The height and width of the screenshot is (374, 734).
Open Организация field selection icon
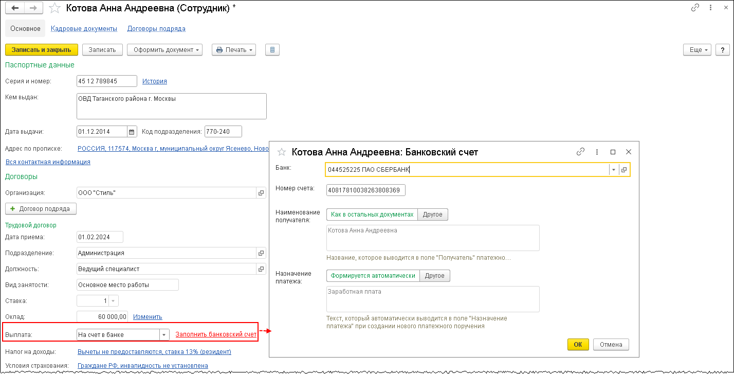261,193
